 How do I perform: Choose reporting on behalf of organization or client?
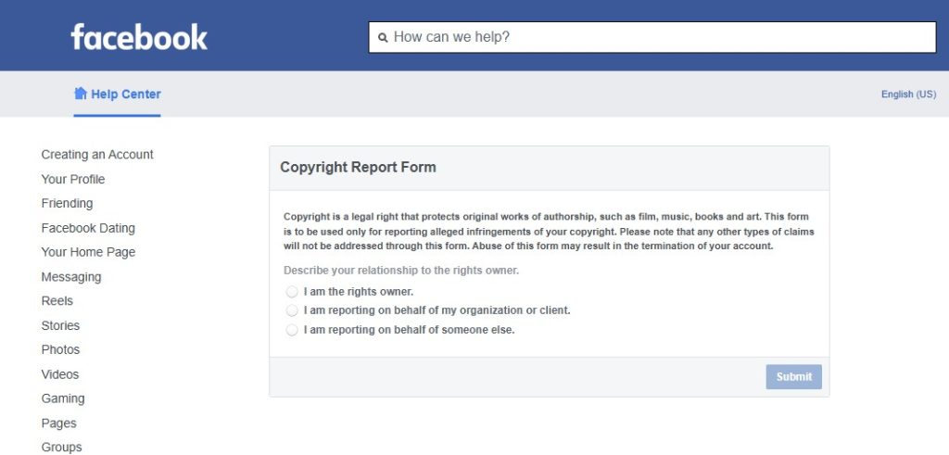292,311
